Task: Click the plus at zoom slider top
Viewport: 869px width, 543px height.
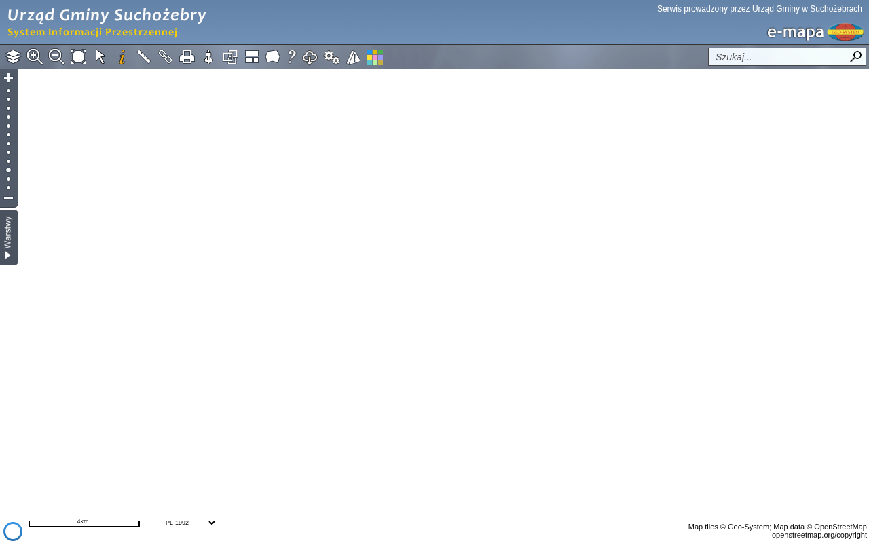Action: [x=8, y=77]
